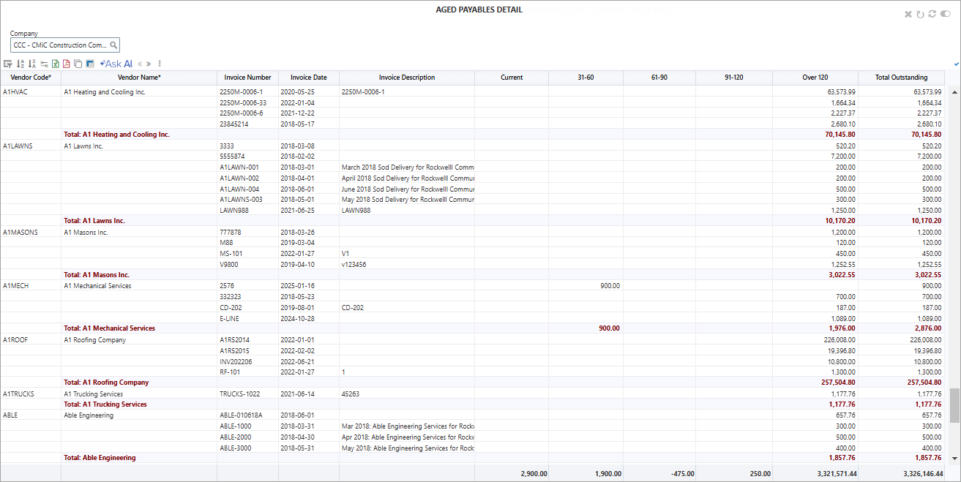Click the magnifier in Company field
This screenshot has height=482, width=961.
tap(113, 45)
